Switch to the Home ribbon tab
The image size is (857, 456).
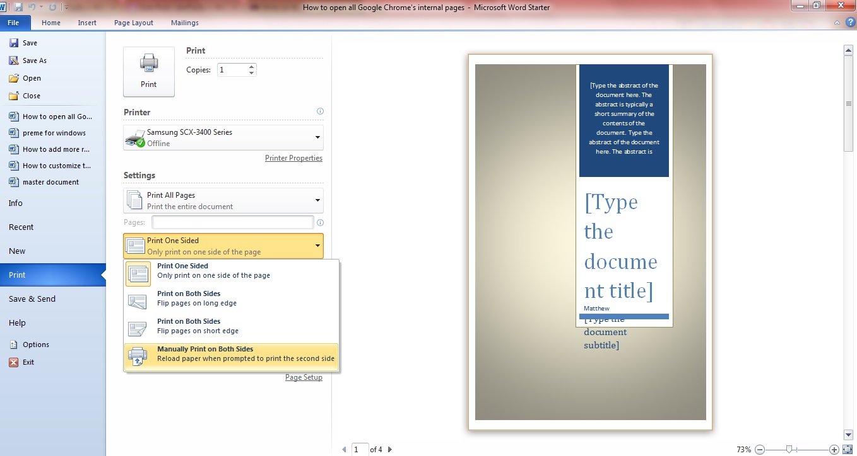pos(51,23)
